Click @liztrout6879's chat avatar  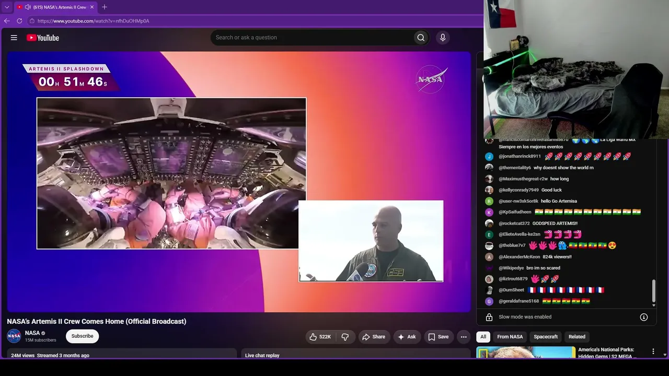[489, 279]
